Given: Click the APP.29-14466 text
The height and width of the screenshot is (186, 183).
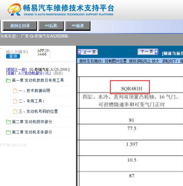Looking at the screenshot, I should [x=43, y=52].
